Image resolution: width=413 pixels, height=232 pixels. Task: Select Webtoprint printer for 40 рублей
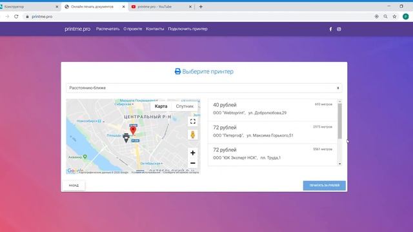pos(272,110)
